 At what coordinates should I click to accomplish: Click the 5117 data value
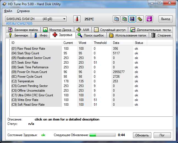116,53
